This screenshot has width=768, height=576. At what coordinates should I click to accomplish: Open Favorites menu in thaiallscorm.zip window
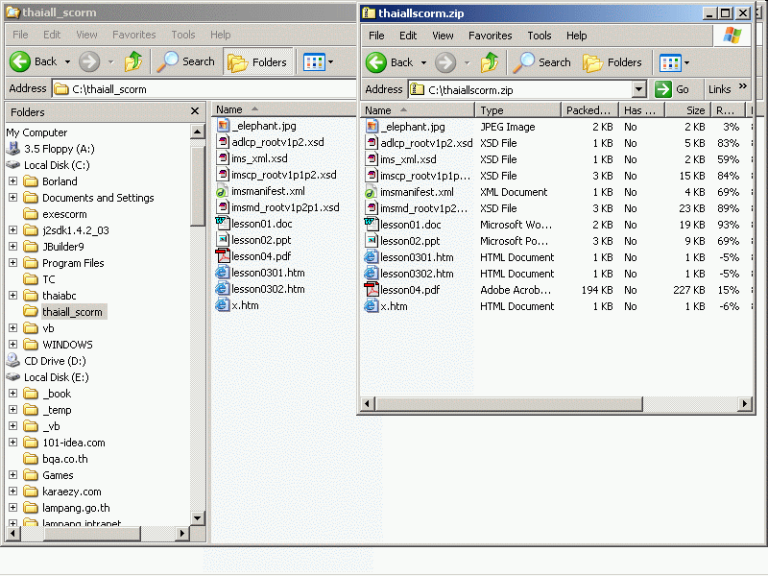[490, 36]
